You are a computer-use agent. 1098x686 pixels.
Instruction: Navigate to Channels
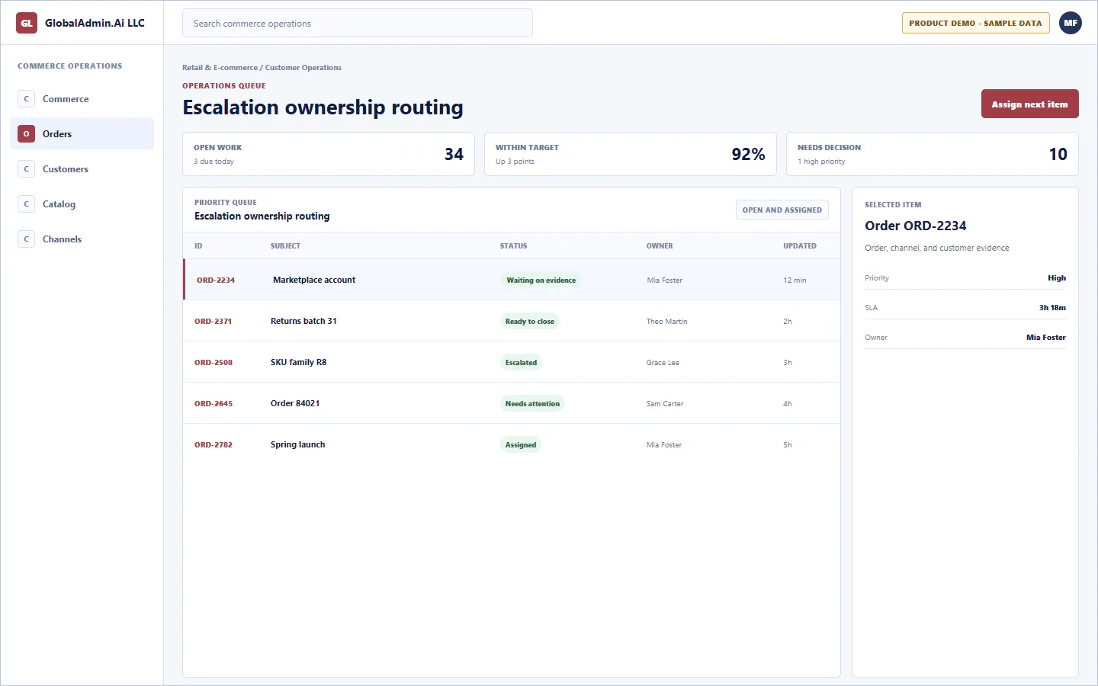pos(82,239)
